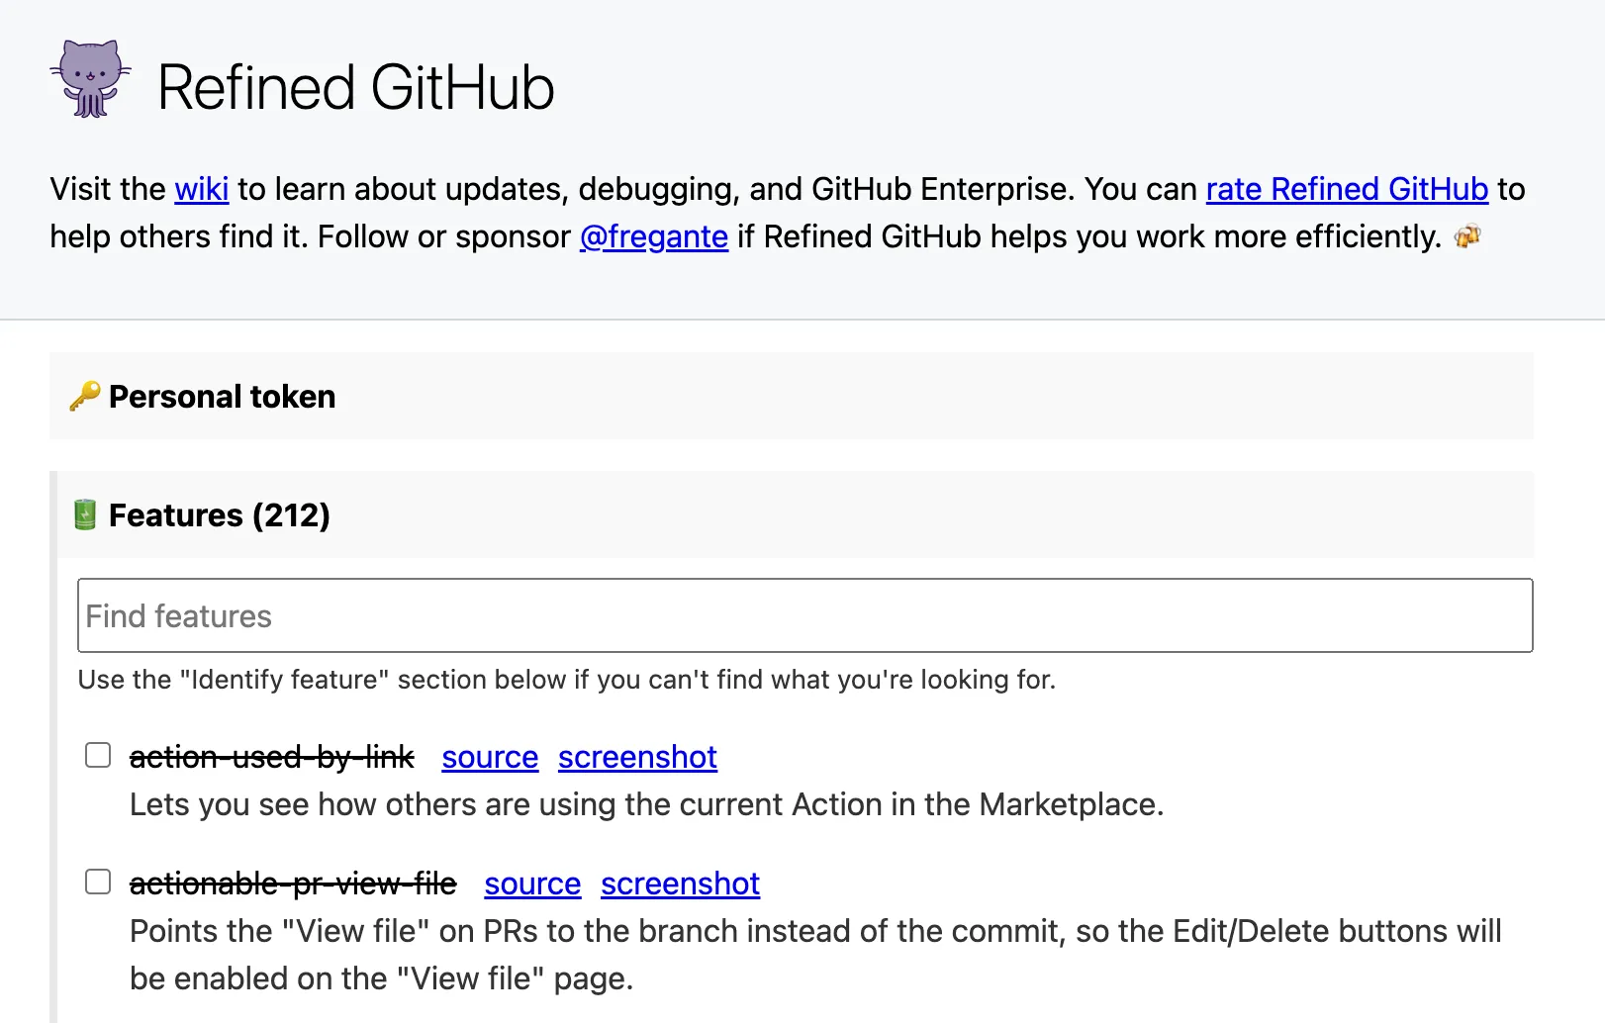Click the Refined GitHub octocat logo

[x=90, y=79]
